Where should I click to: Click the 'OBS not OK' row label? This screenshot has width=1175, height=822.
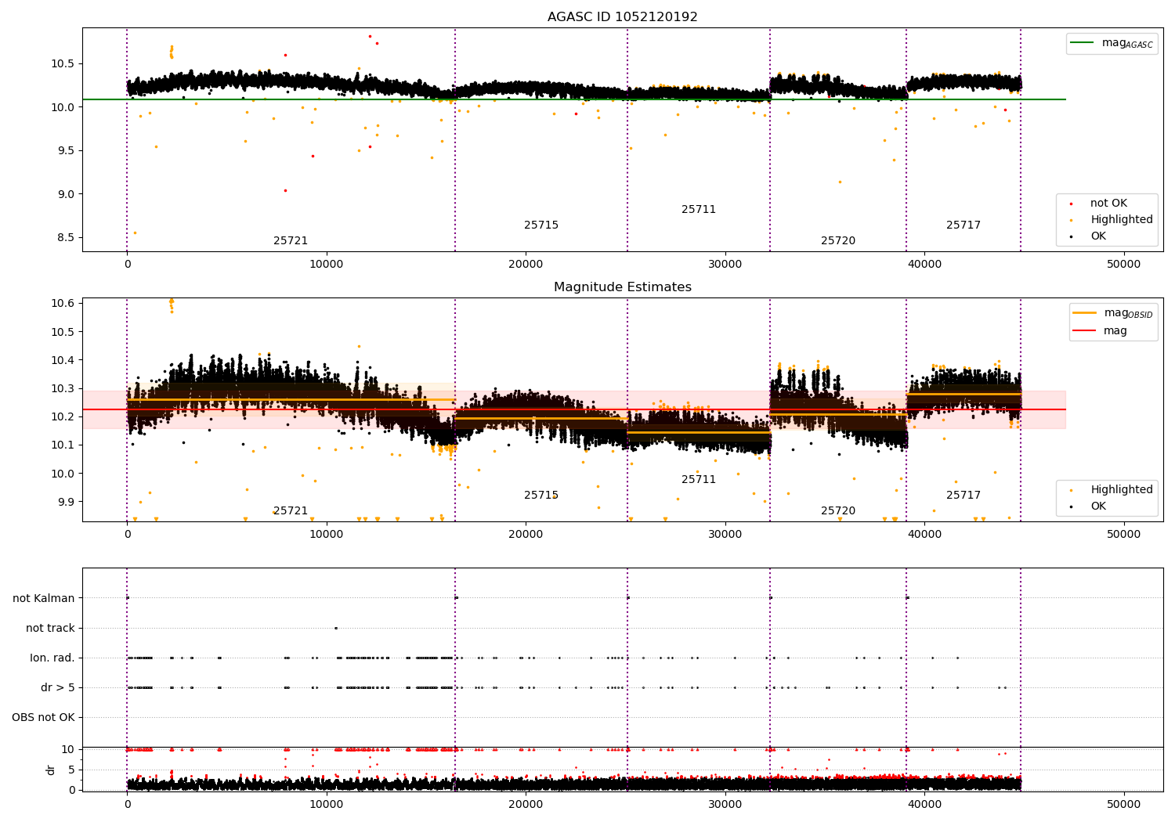pos(43,718)
